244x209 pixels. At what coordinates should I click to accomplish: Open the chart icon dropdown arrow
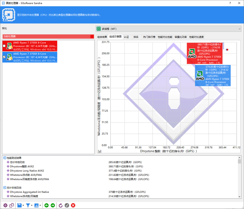click(40, 205)
